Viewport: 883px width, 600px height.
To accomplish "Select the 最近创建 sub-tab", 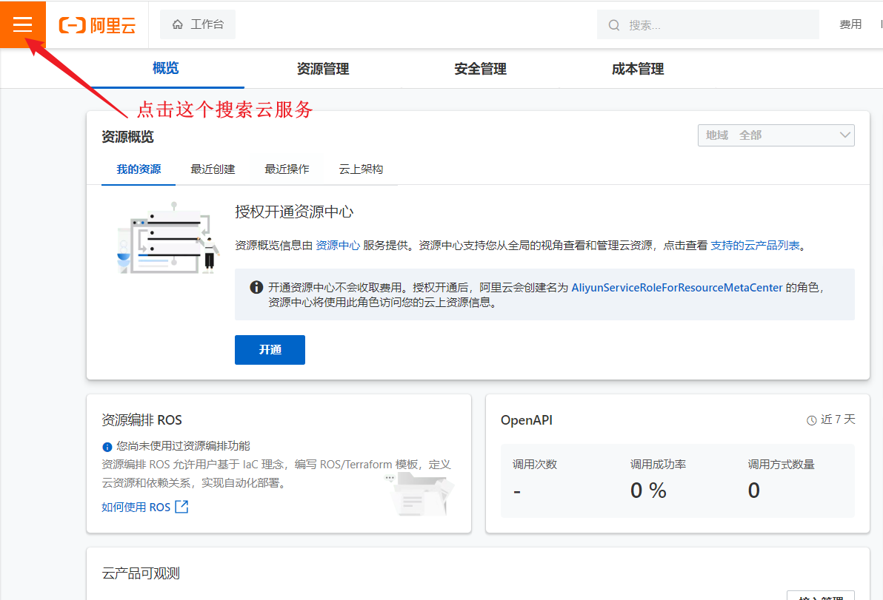I will (213, 169).
